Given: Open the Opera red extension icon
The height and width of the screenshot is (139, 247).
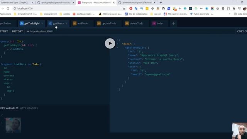Looking at the screenshot, I should click(x=130, y=8).
